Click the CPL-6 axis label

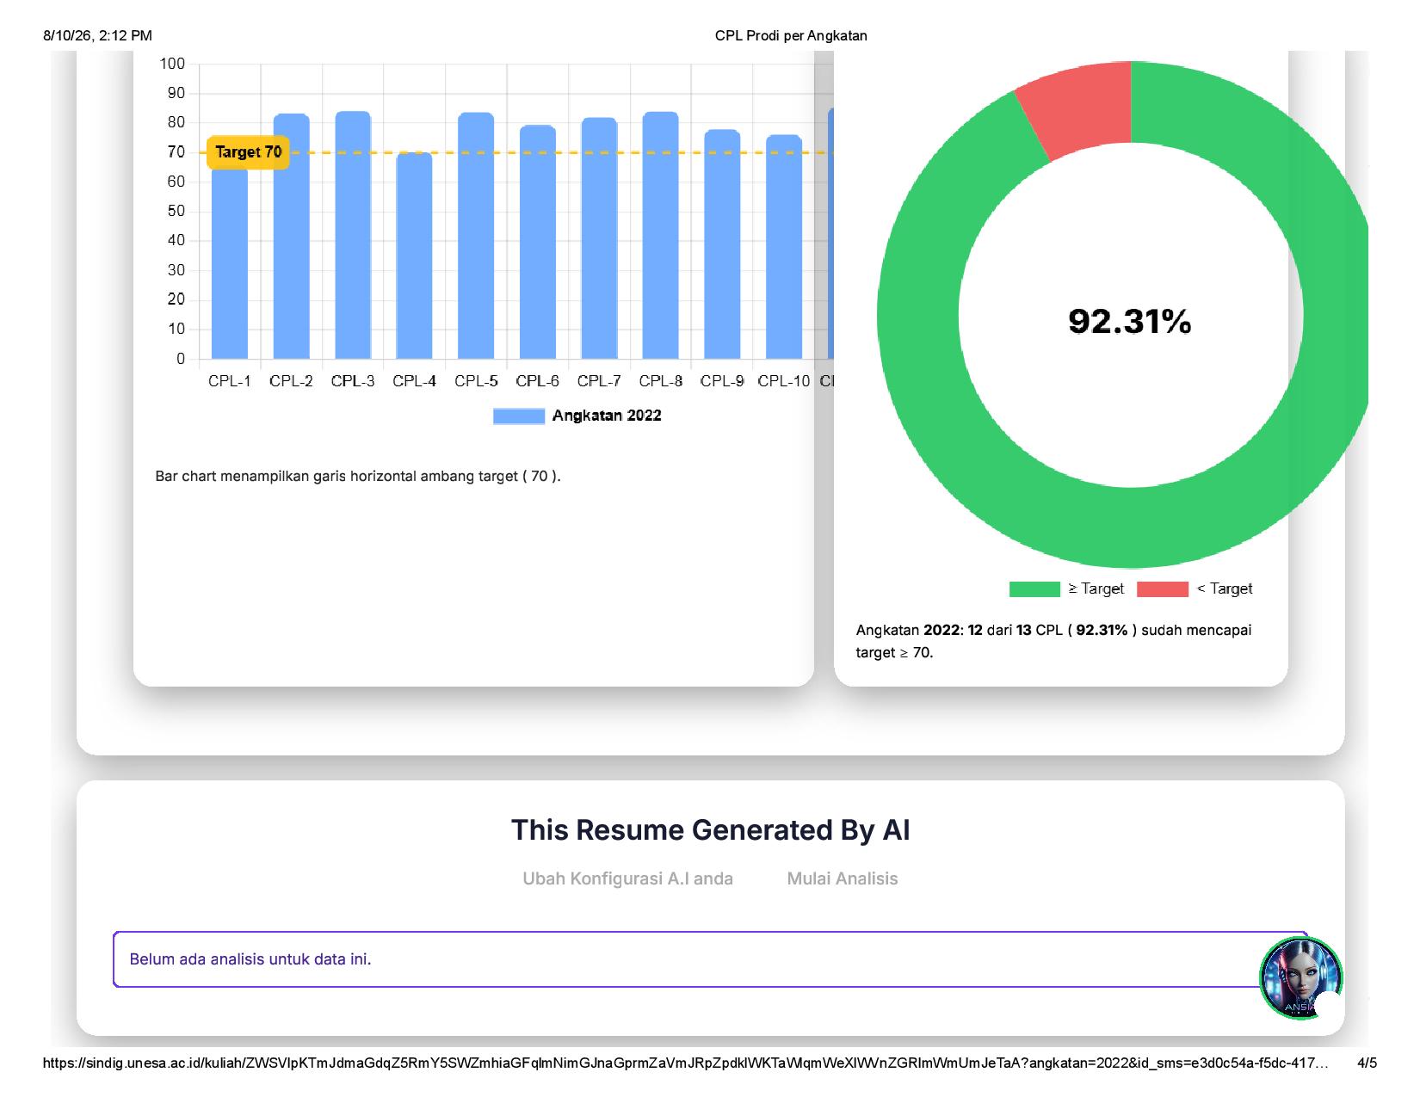(x=537, y=381)
